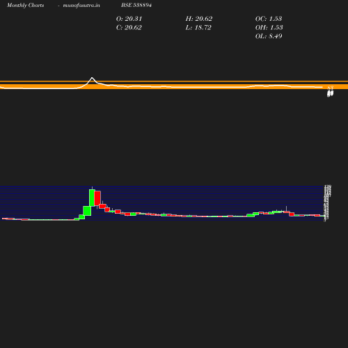Image resolution: width=348 pixels, height=348 pixels.
Task: Click the tallest green candlestick at the peak
Action: coord(92,198)
